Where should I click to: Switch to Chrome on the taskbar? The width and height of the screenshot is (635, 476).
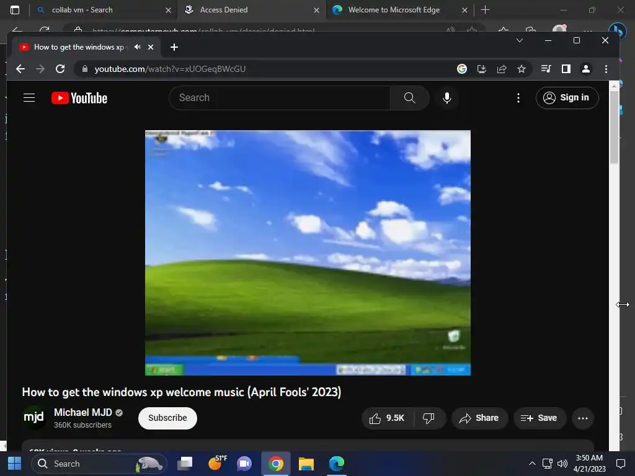276,464
